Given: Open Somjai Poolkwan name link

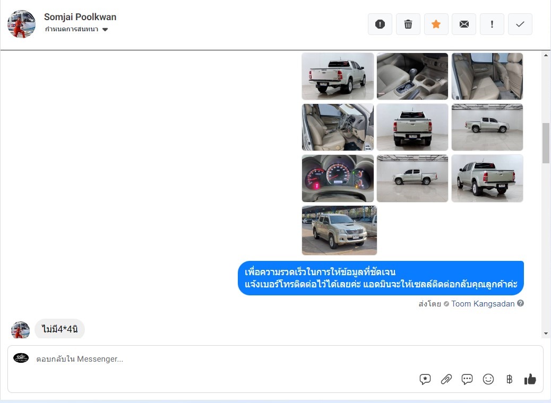Looking at the screenshot, I should (80, 17).
